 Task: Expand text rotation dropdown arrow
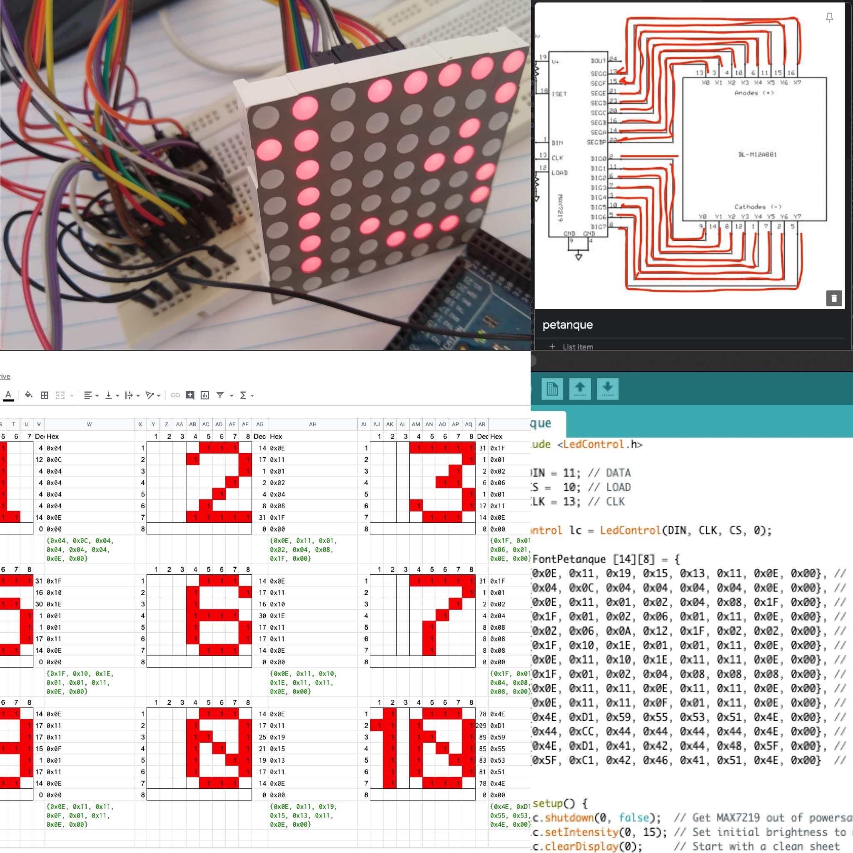pyautogui.click(x=159, y=396)
